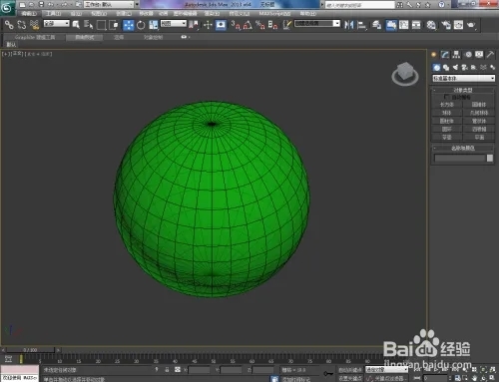Switch to the Modify command panel tab
The height and width of the screenshot is (382, 499).
tap(445, 55)
